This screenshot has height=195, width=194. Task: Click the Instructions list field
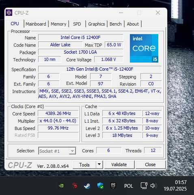pos(100,94)
